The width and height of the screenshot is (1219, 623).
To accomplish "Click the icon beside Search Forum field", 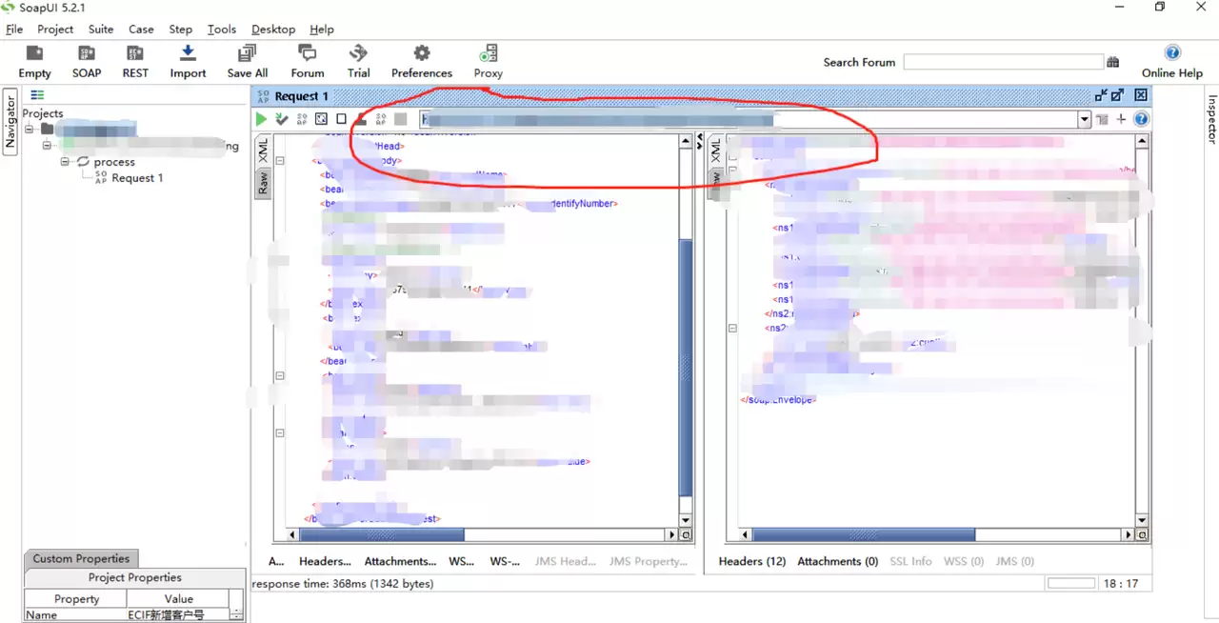I will [x=1112, y=62].
